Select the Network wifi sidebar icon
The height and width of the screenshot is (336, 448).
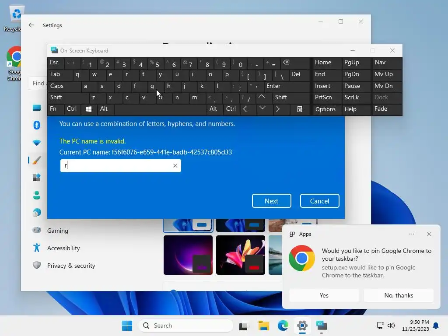[x=37, y=143]
